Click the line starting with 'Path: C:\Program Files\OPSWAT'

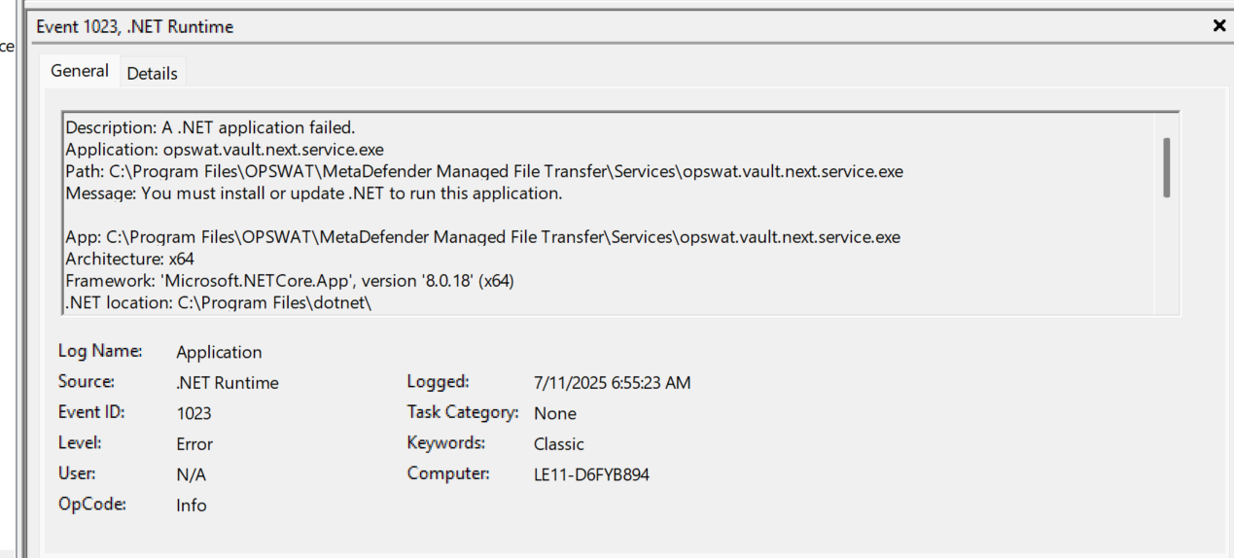[484, 172]
